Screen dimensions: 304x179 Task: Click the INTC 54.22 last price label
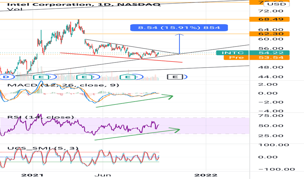pyautogui.click(x=253, y=53)
